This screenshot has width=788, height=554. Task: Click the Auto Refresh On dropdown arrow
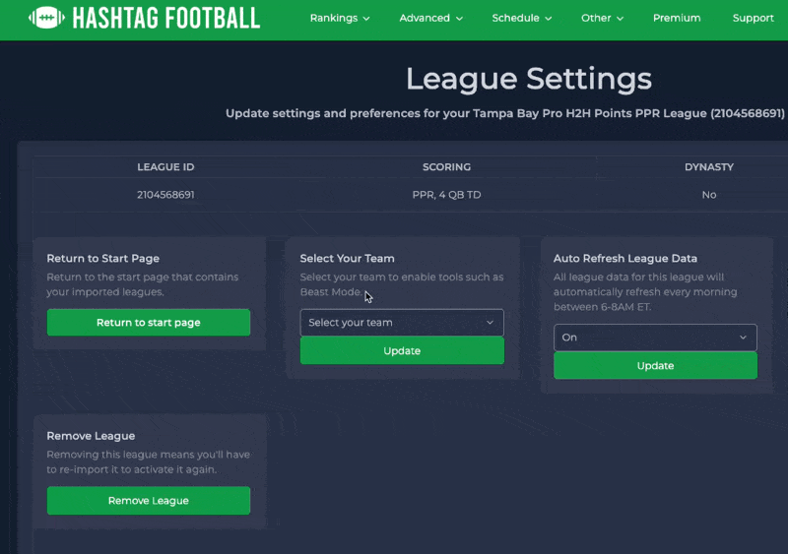(743, 338)
